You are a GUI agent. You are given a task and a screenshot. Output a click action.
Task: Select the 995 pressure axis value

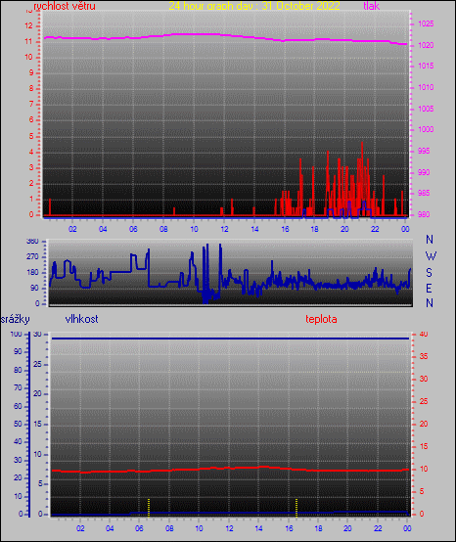pyautogui.click(x=424, y=151)
